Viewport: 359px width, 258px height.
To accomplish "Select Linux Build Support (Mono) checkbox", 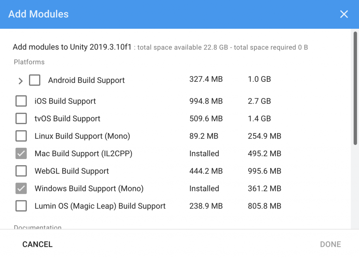I will point(21,136).
